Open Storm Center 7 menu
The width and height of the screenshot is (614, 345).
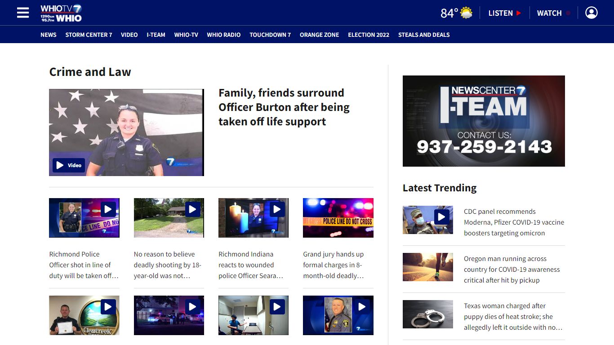click(x=89, y=35)
